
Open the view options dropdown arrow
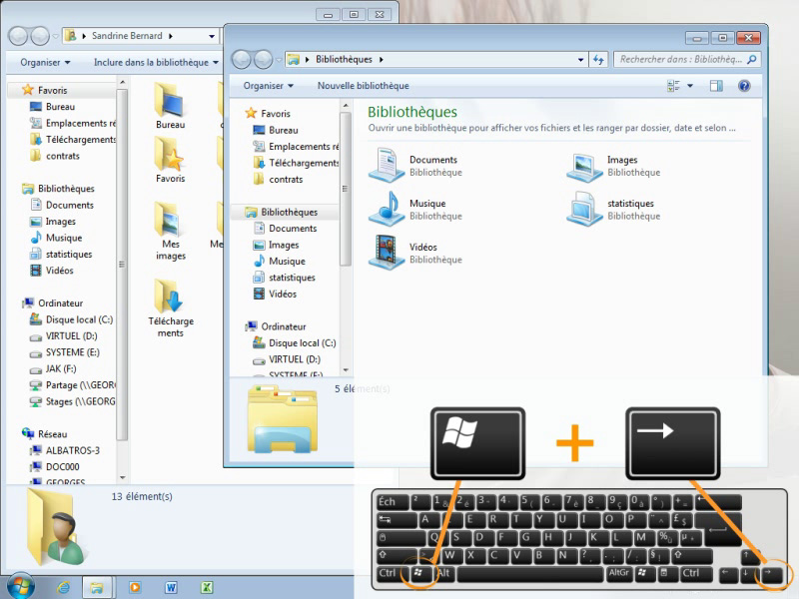point(690,86)
